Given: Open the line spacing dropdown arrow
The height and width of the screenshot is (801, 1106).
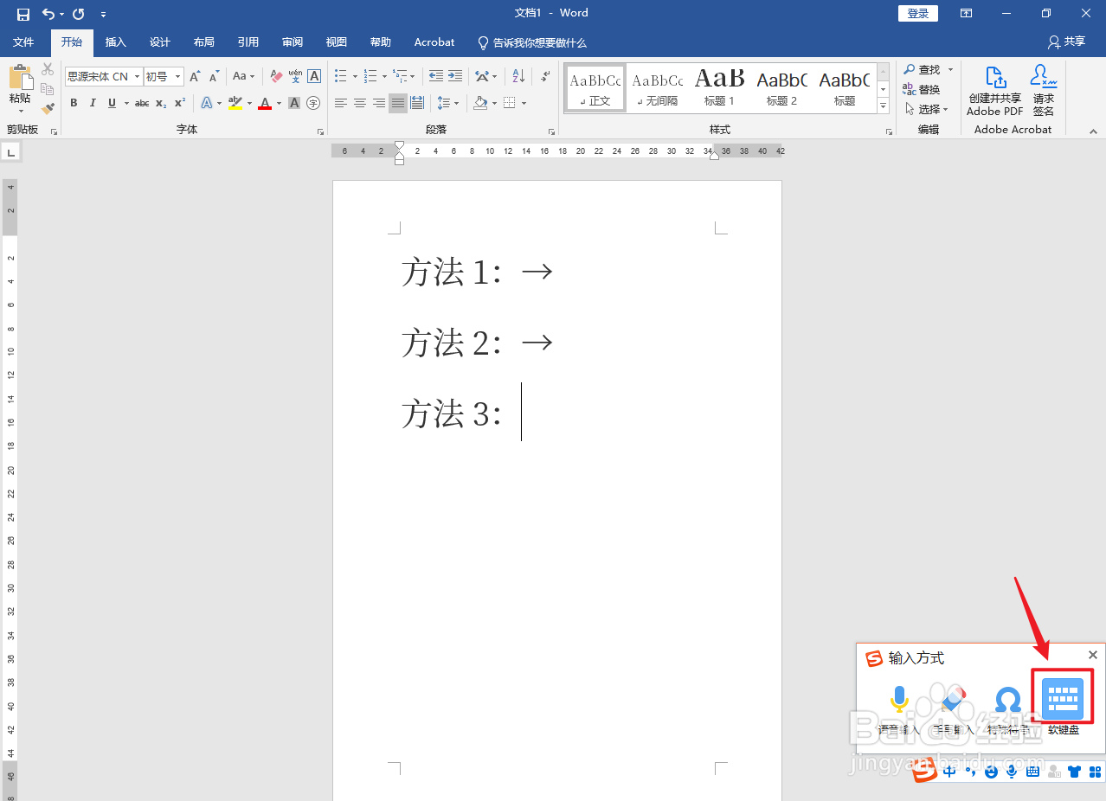Looking at the screenshot, I should click(x=458, y=103).
